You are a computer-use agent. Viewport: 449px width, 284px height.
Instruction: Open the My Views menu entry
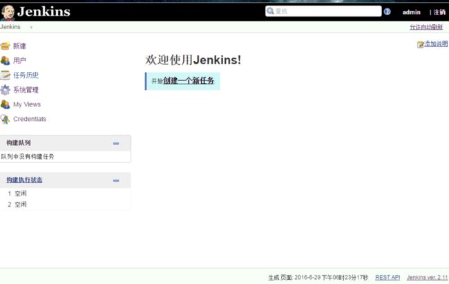27,104
